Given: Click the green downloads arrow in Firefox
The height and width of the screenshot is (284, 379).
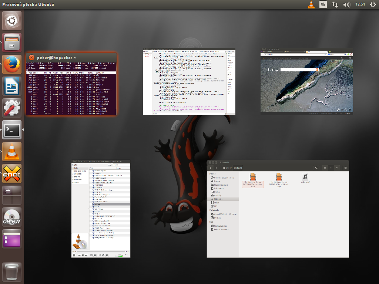Looking at the screenshot, I should [348, 54].
